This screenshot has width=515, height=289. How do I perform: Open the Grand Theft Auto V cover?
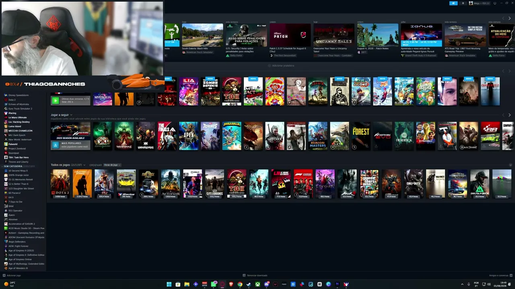click(369, 184)
